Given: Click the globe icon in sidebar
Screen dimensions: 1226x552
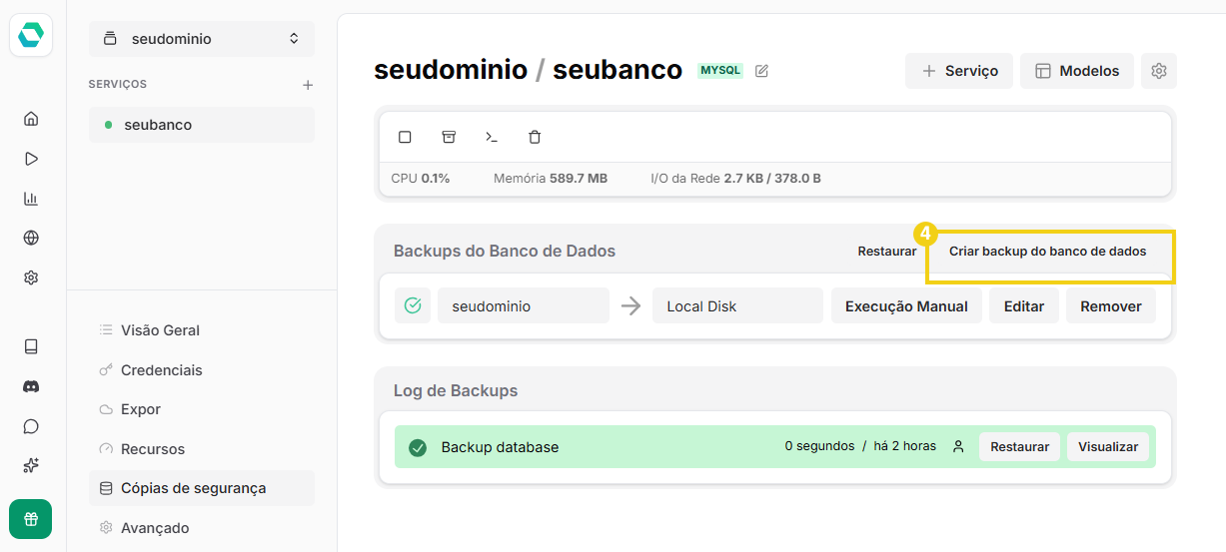Looking at the screenshot, I should coord(31,238).
